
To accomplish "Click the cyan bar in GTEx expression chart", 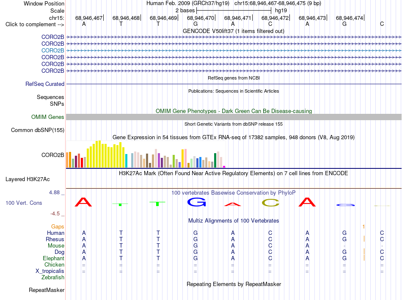I will (126, 161).
